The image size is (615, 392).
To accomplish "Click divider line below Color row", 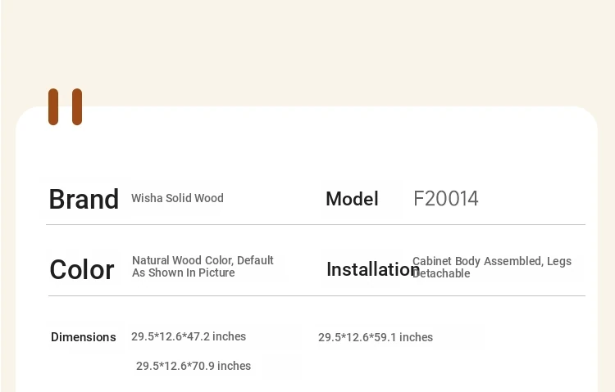I will [317, 296].
